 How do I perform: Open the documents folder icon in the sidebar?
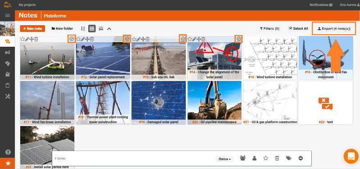point(8,74)
